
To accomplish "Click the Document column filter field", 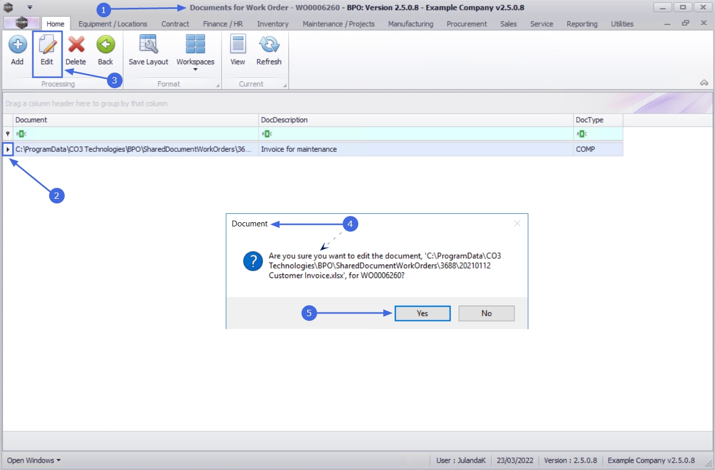I will tap(136, 134).
